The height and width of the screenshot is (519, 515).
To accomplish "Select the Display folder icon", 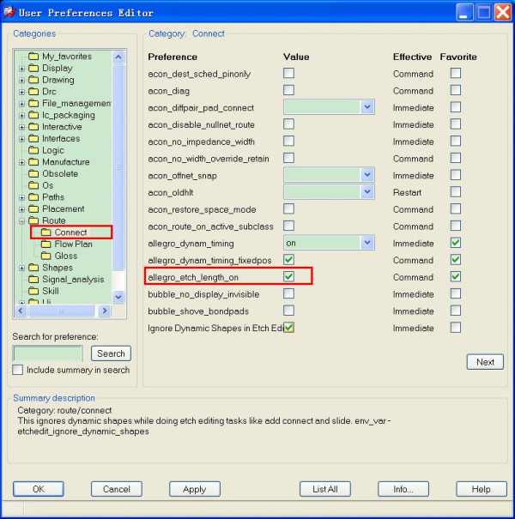I will pos(33,68).
